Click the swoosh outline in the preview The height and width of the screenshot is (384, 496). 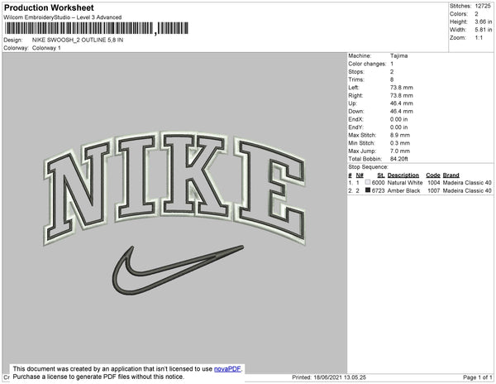click(x=178, y=270)
